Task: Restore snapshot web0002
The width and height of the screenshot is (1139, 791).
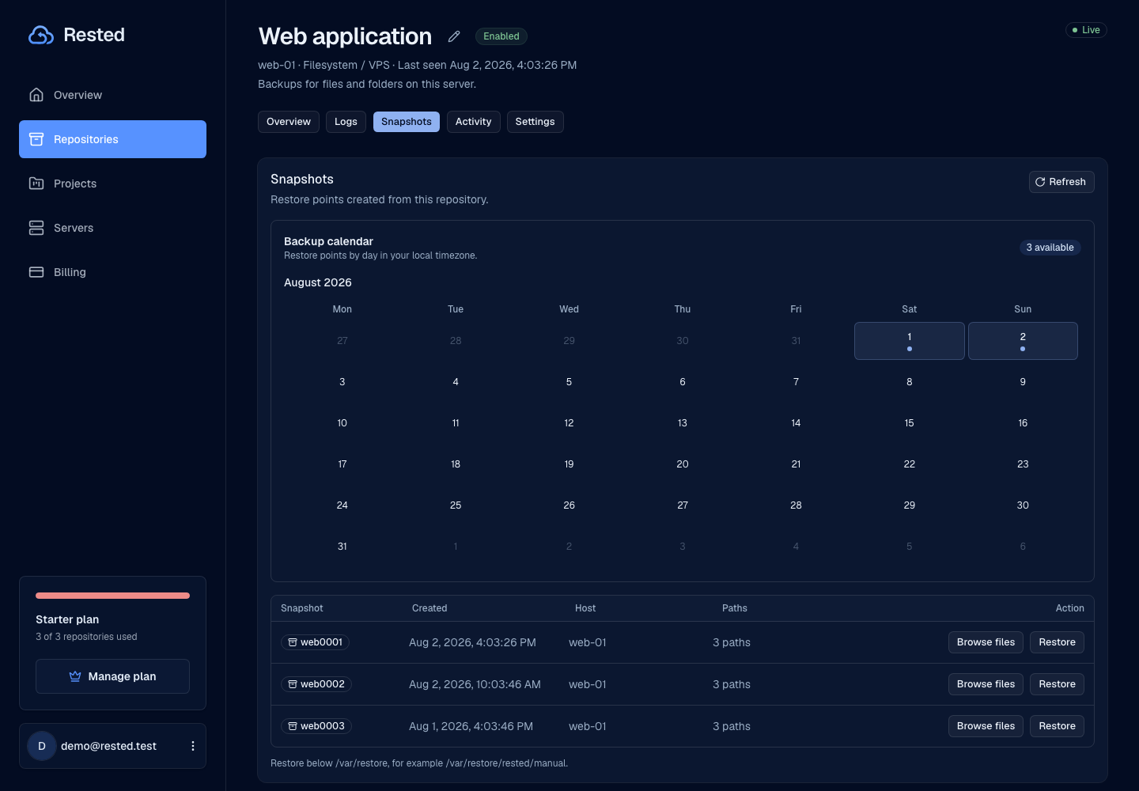Action: [1057, 684]
